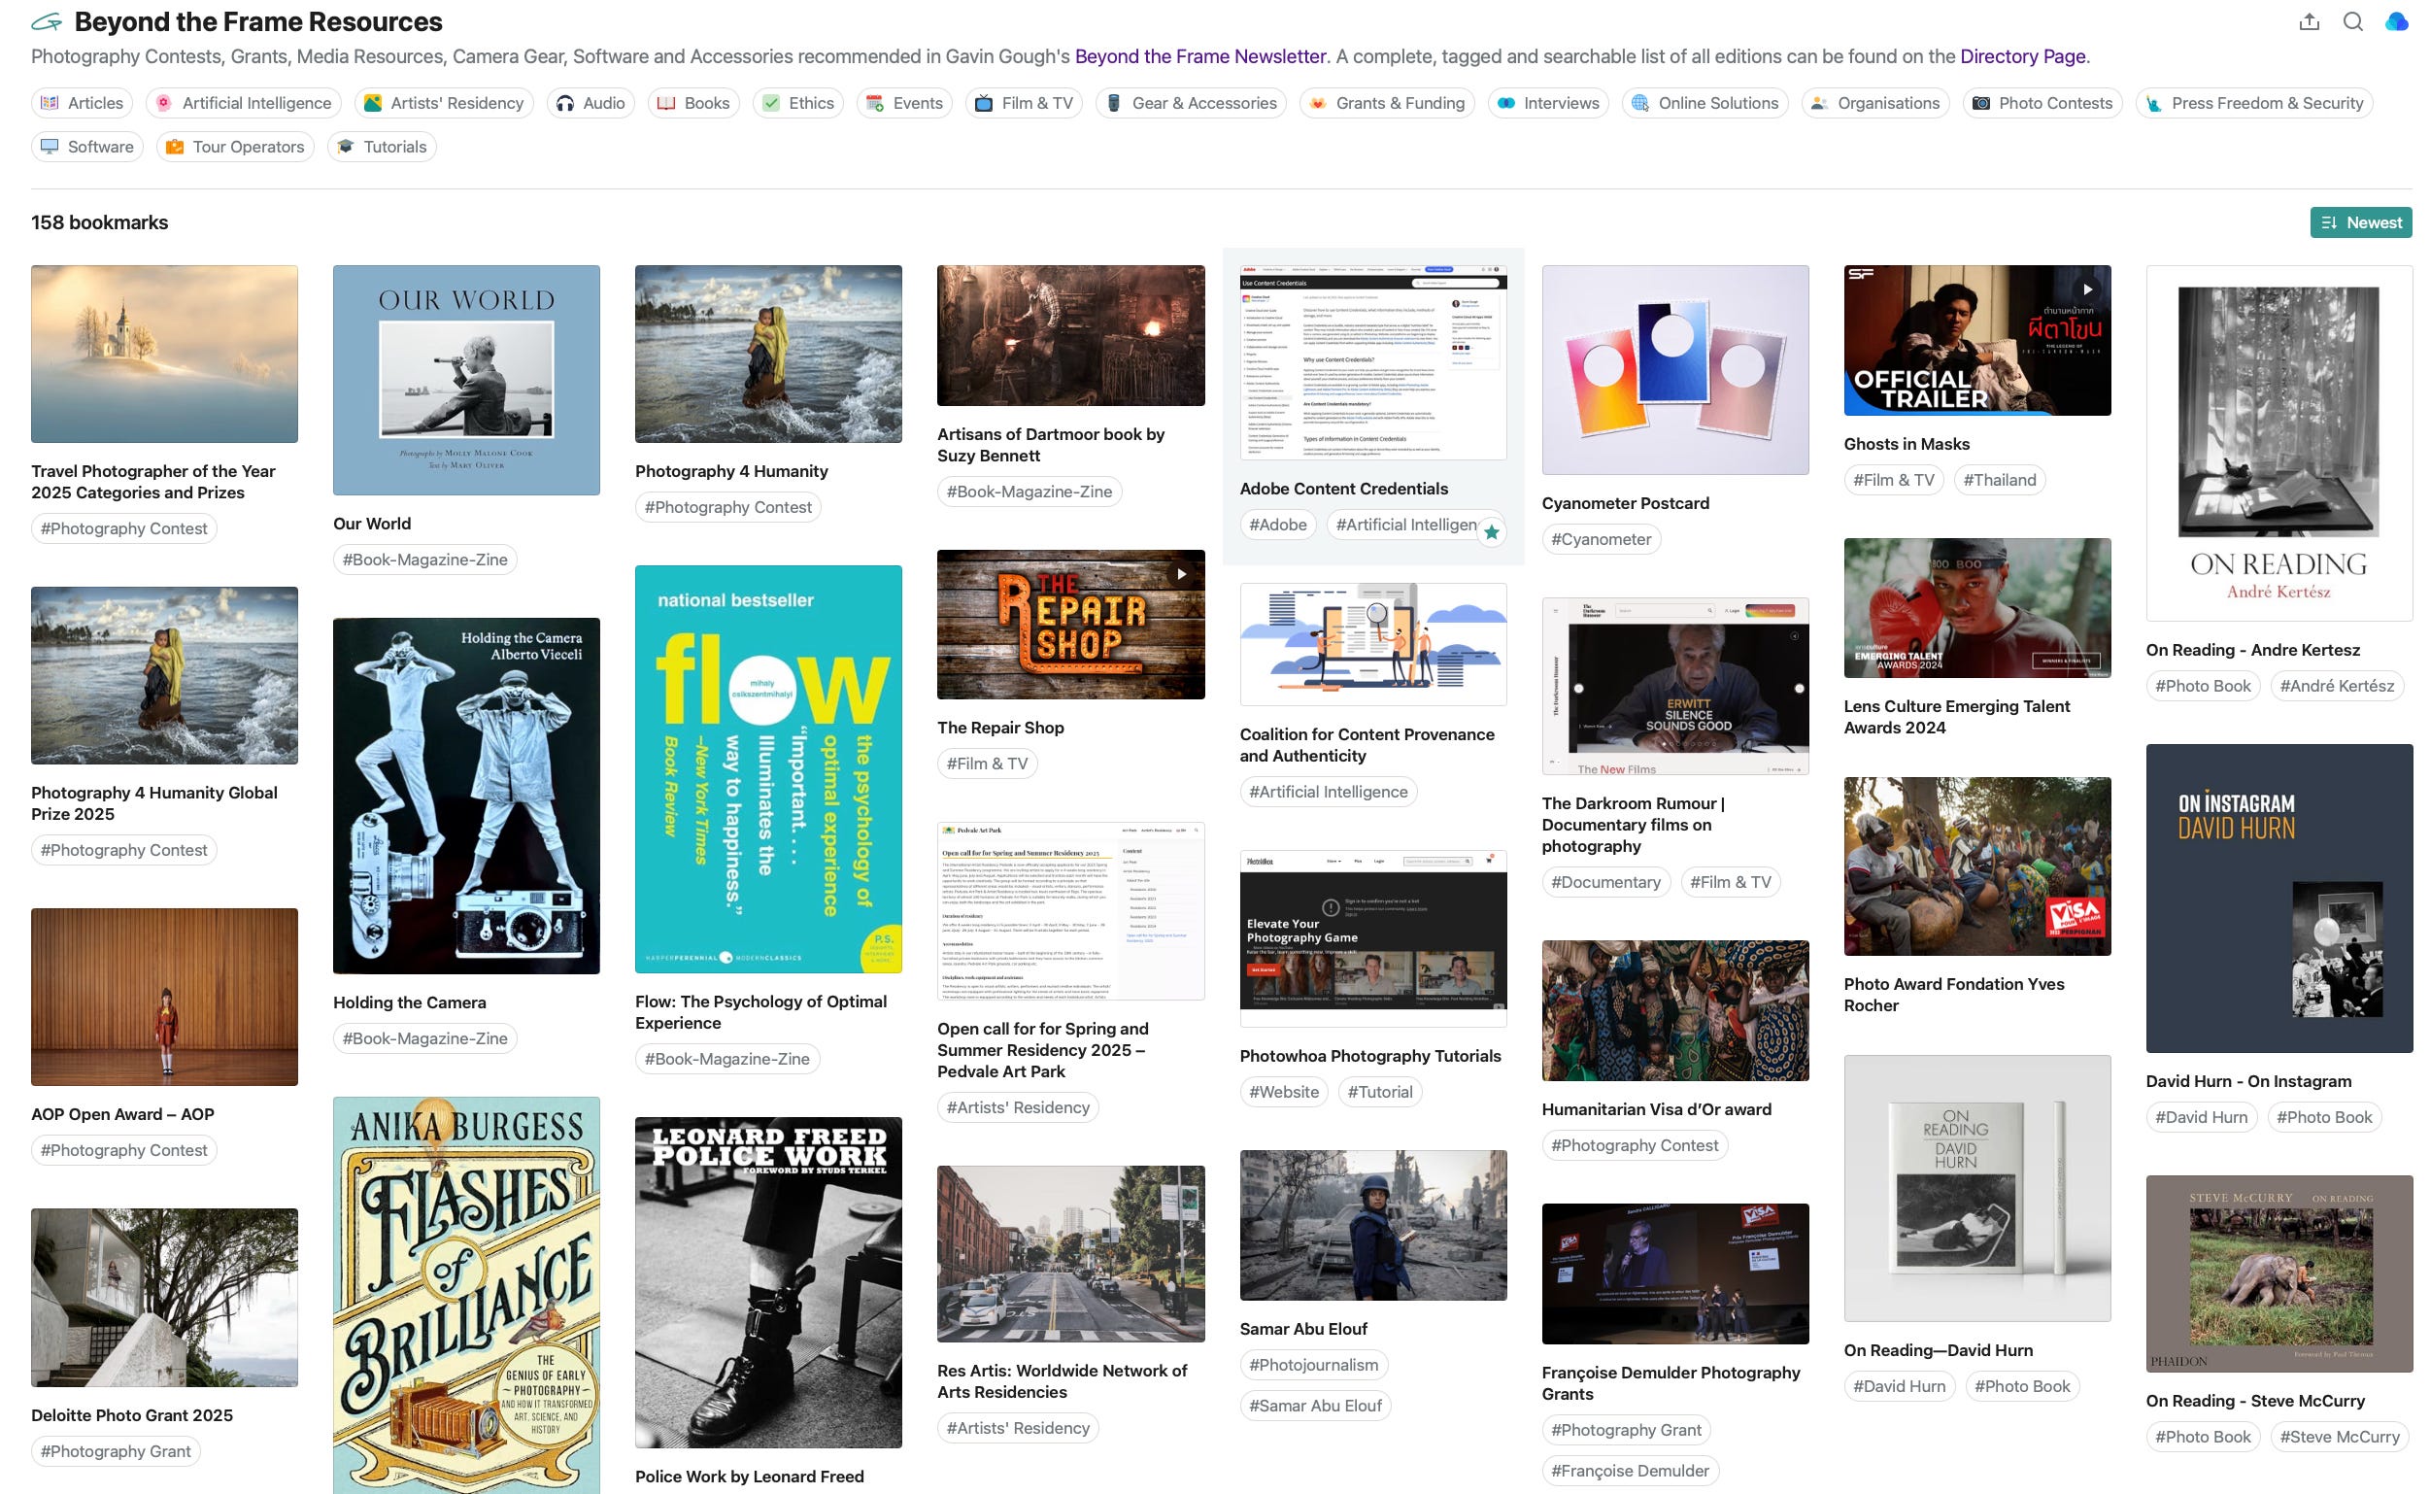Image resolution: width=2430 pixels, height=1494 pixels.
Task: Select the Articles filter tag
Action: tap(82, 103)
